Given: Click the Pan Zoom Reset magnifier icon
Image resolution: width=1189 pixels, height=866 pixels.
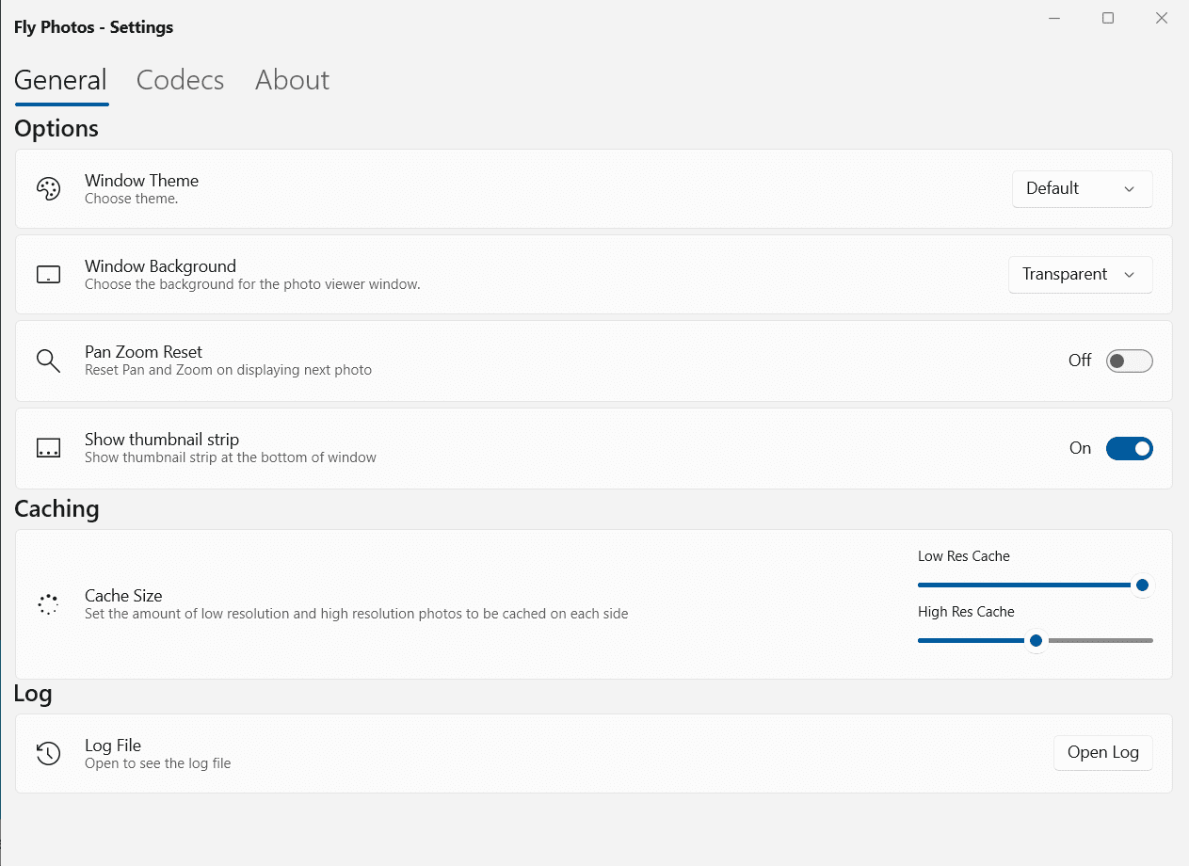Looking at the screenshot, I should (48, 361).
